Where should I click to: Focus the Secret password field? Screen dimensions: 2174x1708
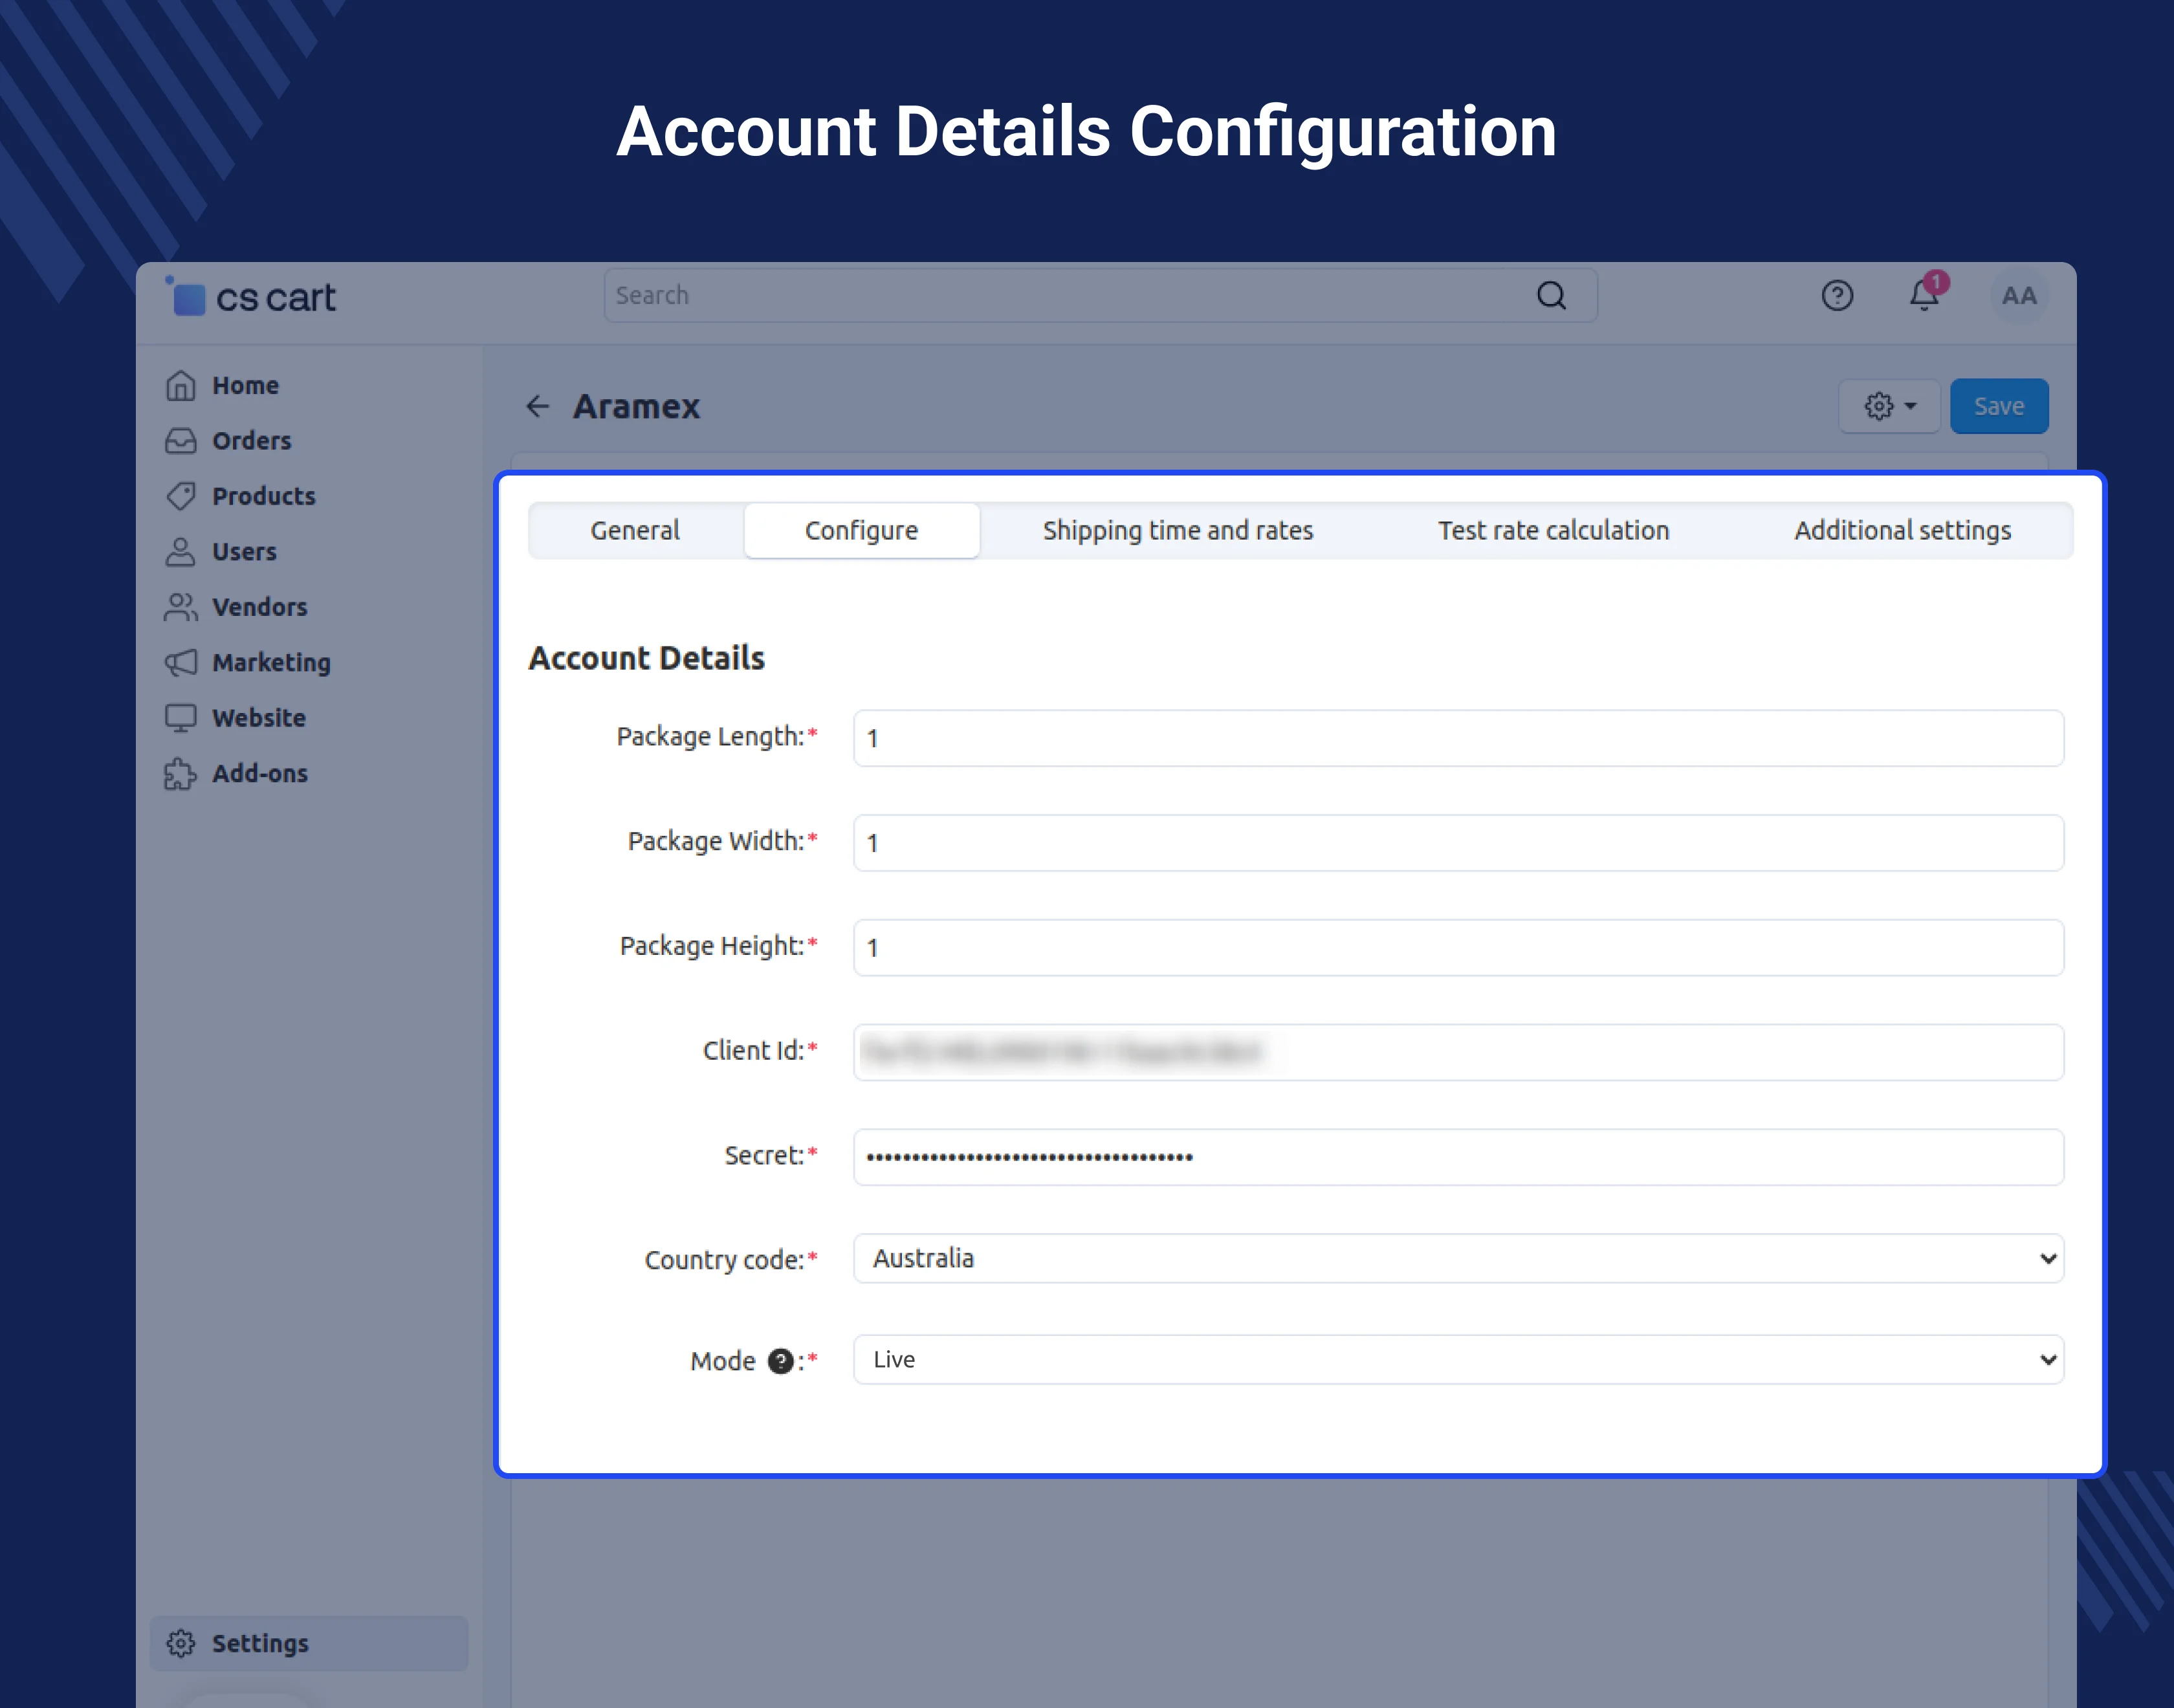click(1457, 1157)
